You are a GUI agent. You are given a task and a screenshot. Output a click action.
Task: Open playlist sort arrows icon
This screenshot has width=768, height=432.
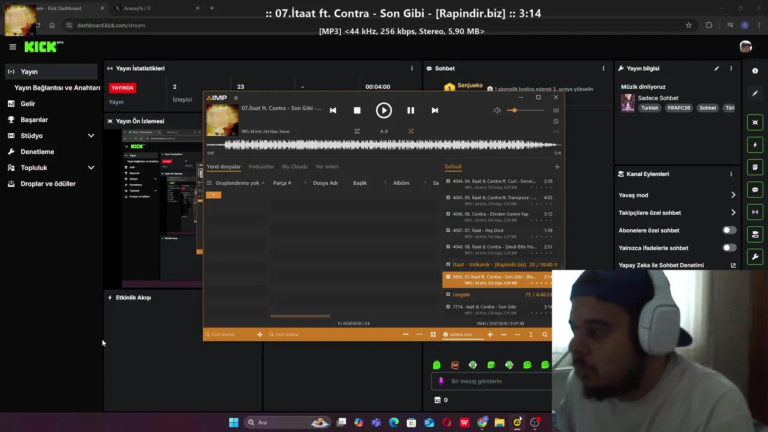pos(531,335)
